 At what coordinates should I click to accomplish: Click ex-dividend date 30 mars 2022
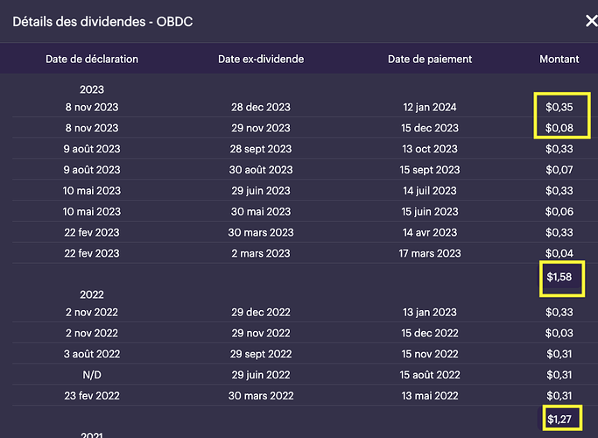coord(261,396)
